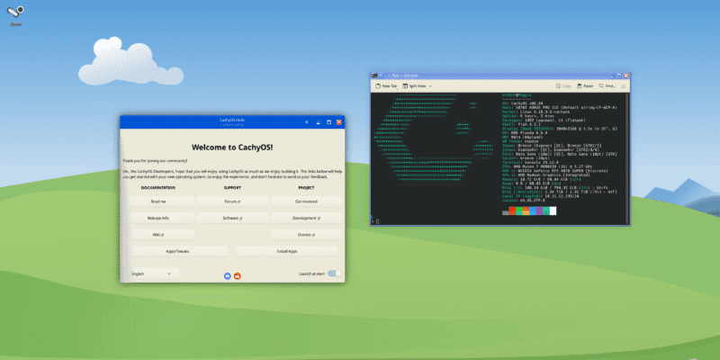
Task: Click the white color block in Konsole
Action: (553, 211)
